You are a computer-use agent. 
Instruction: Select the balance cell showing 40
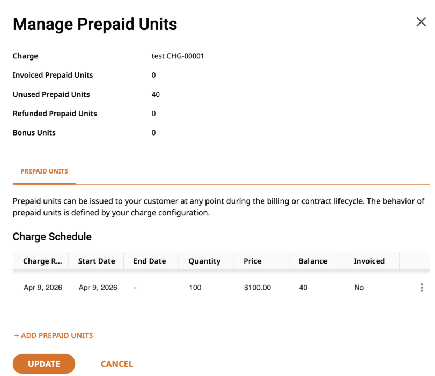click(303, 288)
